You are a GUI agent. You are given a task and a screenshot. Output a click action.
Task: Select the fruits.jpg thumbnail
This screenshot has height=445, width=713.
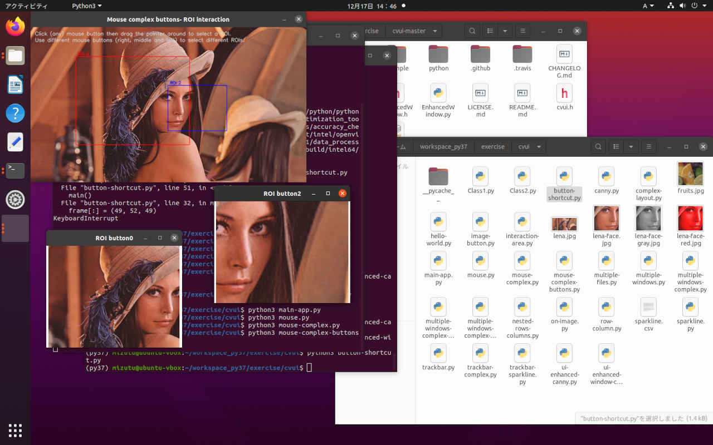point(691,174)
